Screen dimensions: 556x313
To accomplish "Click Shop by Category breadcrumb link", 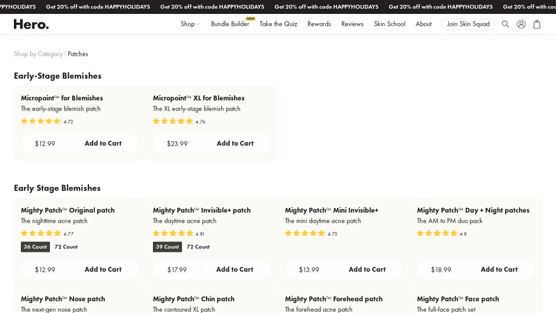I will [38, 54].
